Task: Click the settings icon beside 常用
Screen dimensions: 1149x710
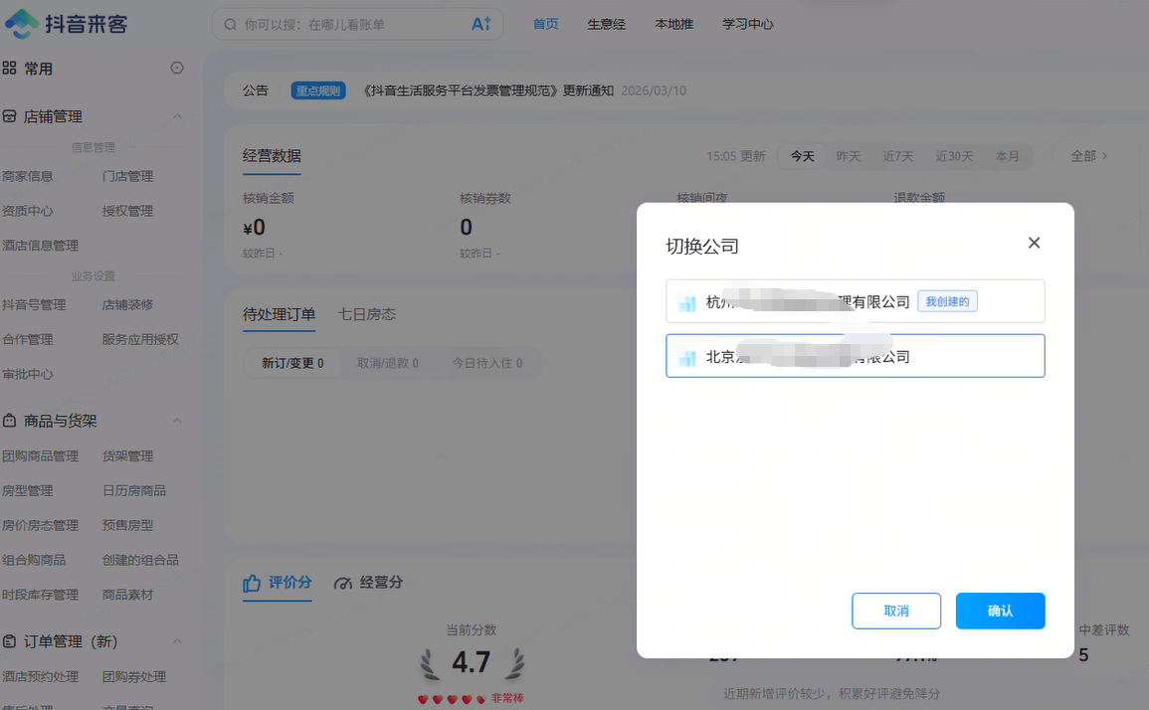Action: tap(176, 68)
